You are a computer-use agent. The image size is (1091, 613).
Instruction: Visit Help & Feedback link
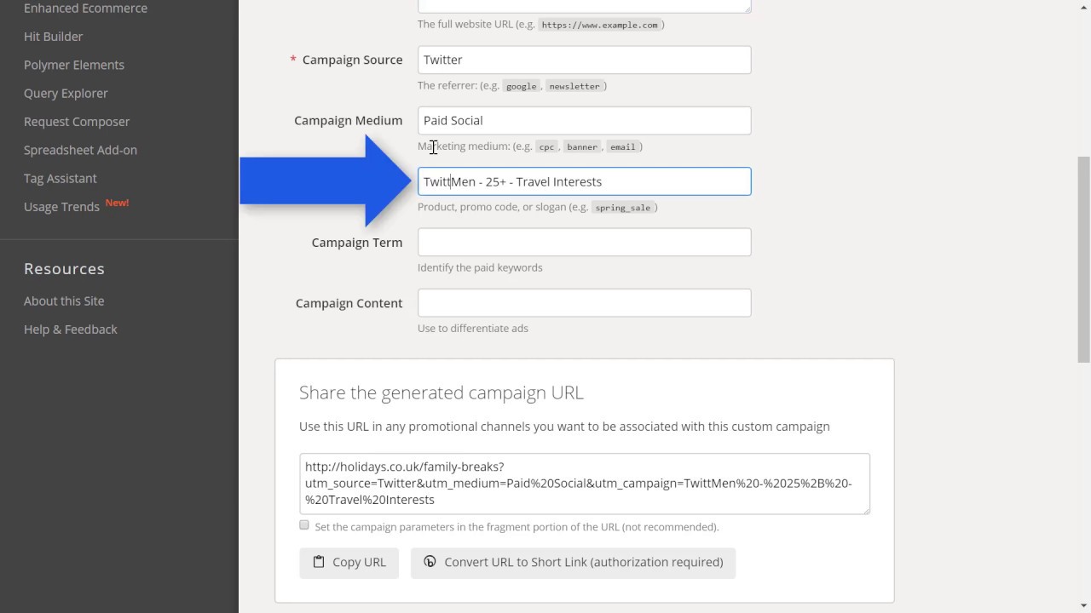pyautogui.click(x=71, y=329)
